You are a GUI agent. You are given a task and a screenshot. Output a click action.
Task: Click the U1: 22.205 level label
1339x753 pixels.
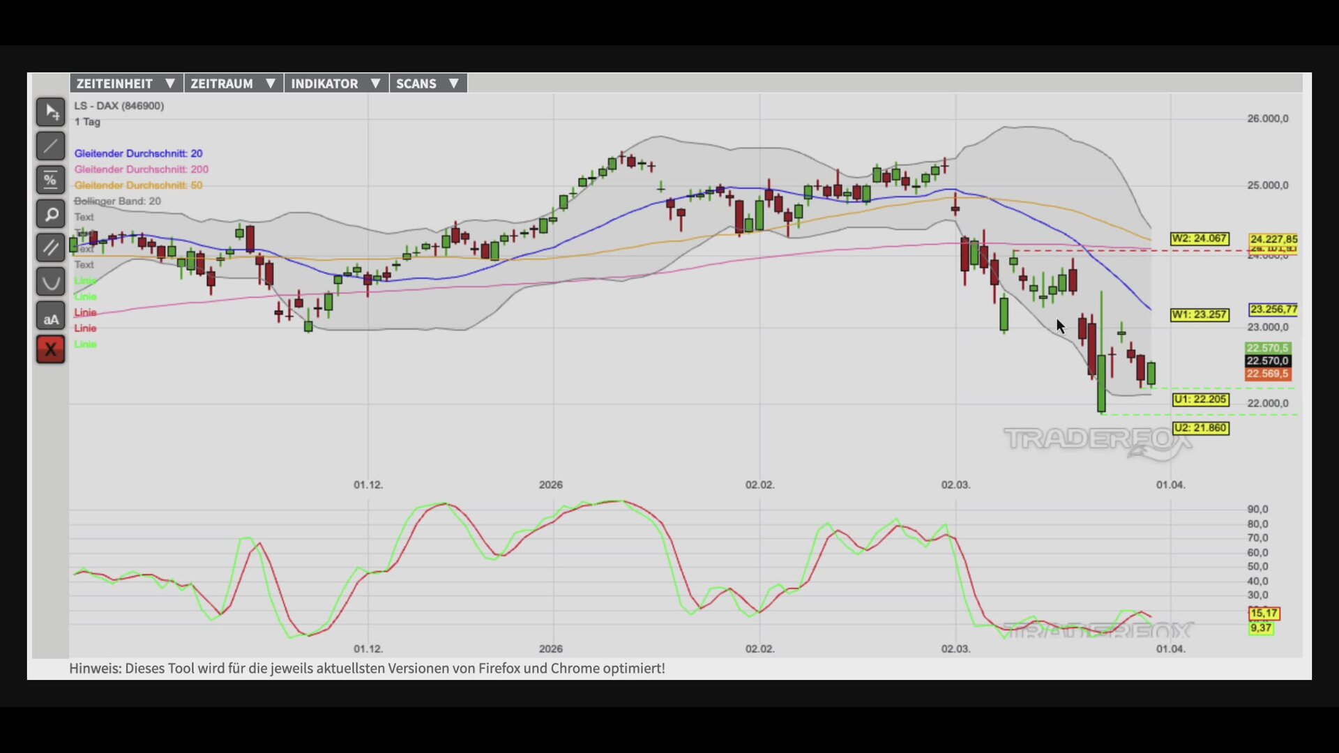pos(1200,400)
